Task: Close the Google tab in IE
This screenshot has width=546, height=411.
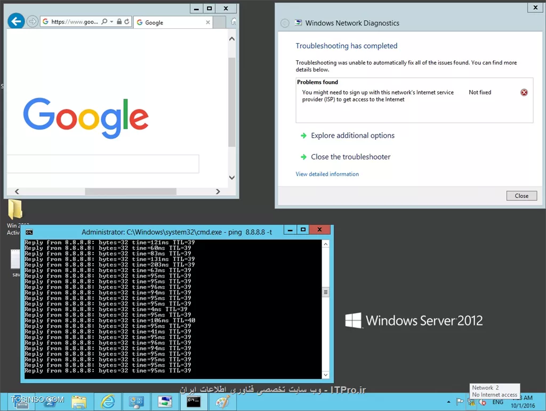Action: 208,22
